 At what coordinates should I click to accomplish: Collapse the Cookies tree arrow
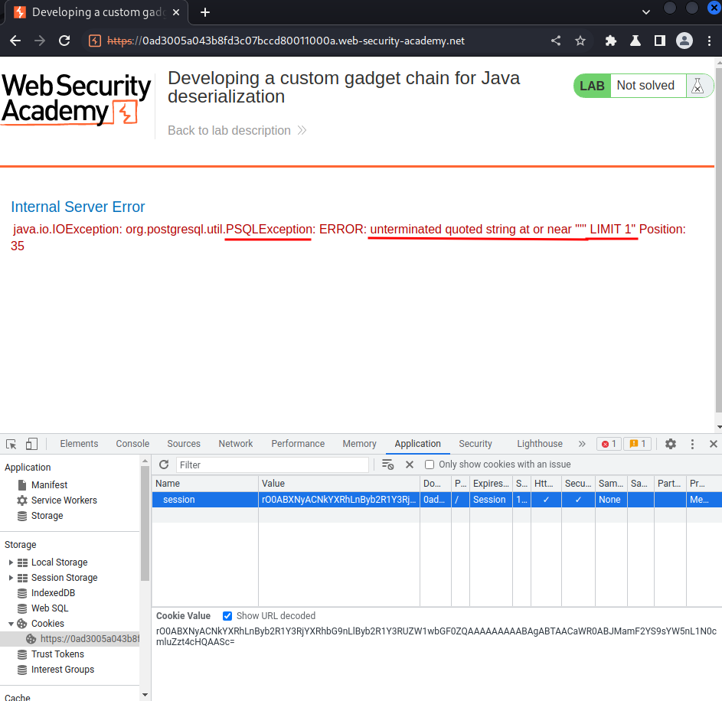click(x=11, y=624)
